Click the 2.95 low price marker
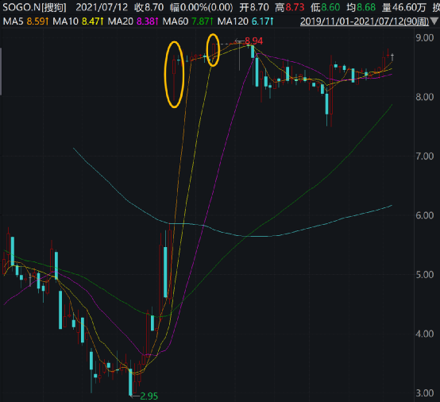The height and width of the screenshot is (402, 440). point(149,396)
